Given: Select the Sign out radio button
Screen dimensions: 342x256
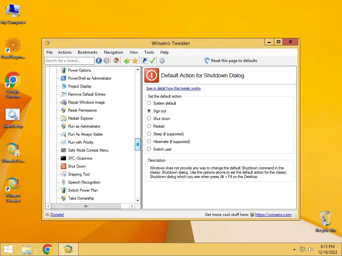Looking at the screenshot, I should tap(149, 111).
